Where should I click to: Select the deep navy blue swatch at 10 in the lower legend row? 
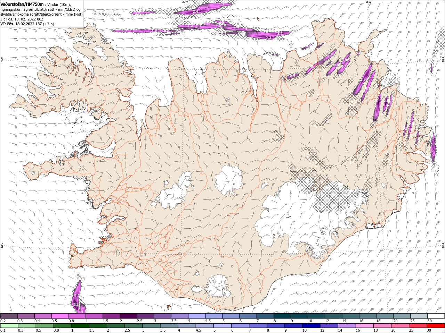[310, 326]
